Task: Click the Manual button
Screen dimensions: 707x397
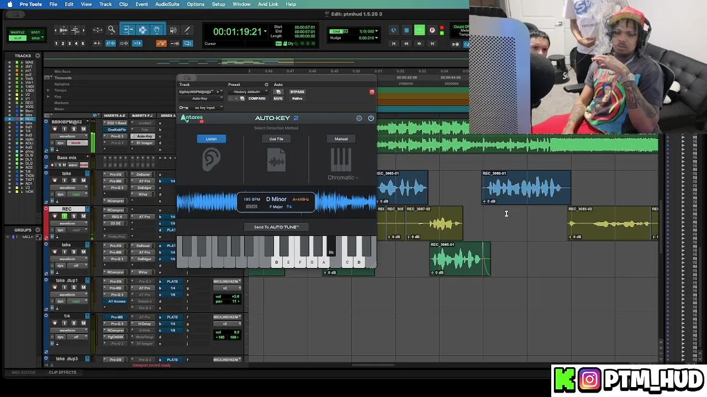Action: (341, 139)
